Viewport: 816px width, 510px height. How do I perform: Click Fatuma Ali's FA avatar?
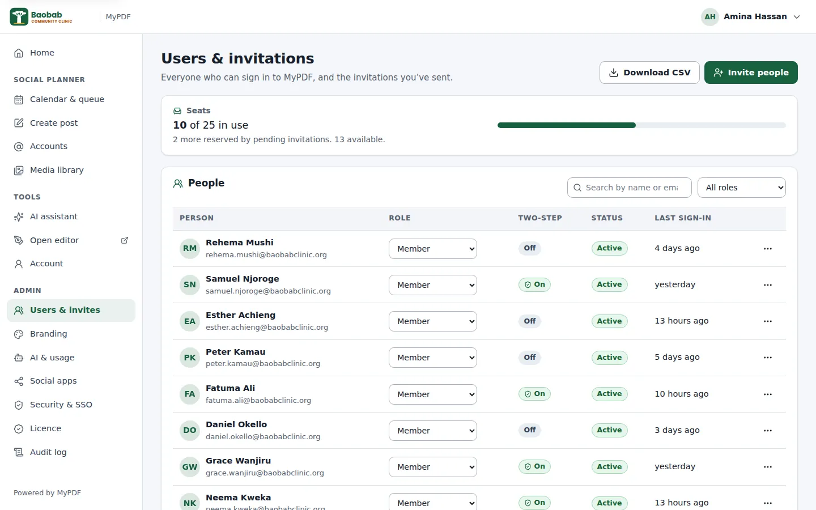coord(190,394)
